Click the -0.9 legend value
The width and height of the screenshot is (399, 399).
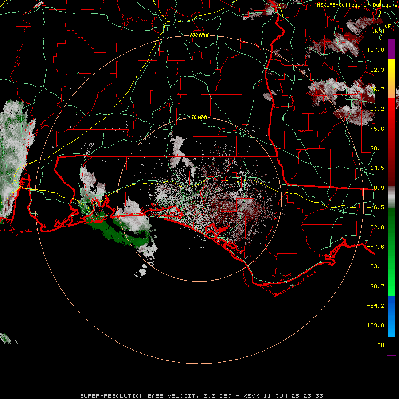click(377, 188)
